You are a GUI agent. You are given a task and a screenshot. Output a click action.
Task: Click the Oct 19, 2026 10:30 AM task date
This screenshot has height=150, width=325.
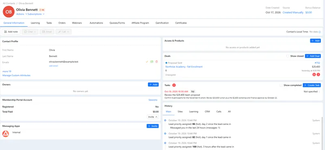point(176,92)
